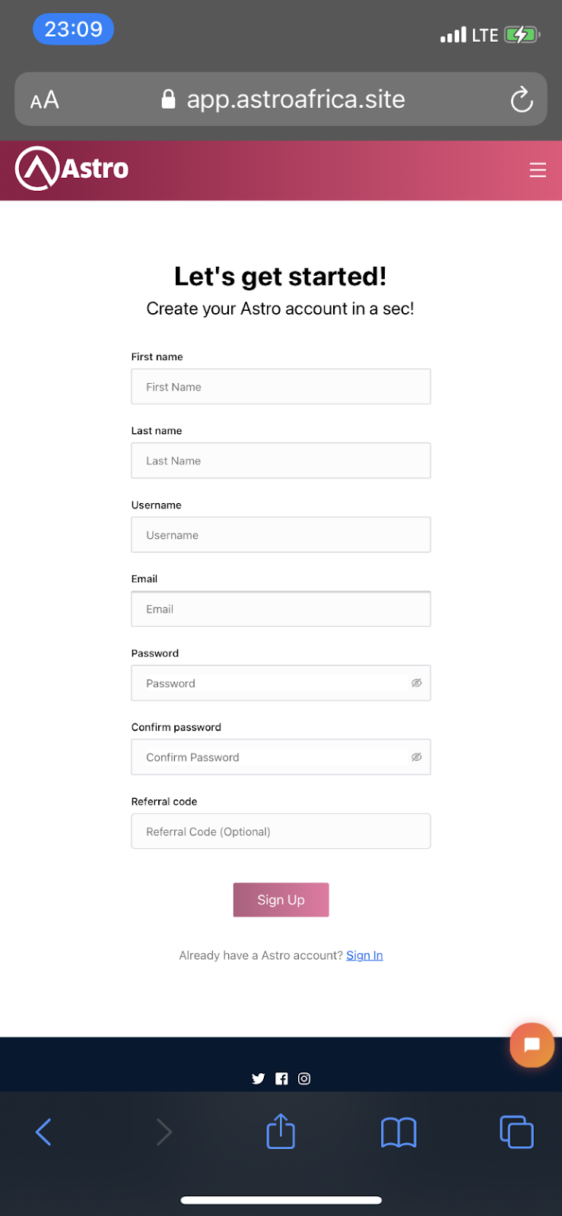Toggle Password field visibility
Screen dimensions: 562x1216
[x=417, y=683]
